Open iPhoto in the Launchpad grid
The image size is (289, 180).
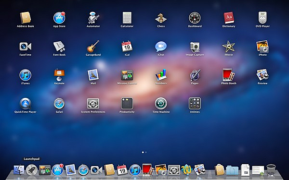tap(263, 46)
